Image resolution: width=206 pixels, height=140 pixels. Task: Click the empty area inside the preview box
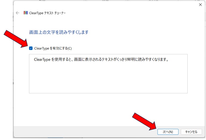coord(108,79)
